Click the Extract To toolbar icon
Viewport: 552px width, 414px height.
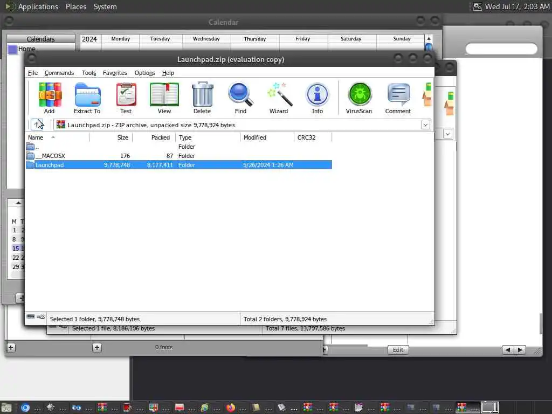[x=87, y=98]
